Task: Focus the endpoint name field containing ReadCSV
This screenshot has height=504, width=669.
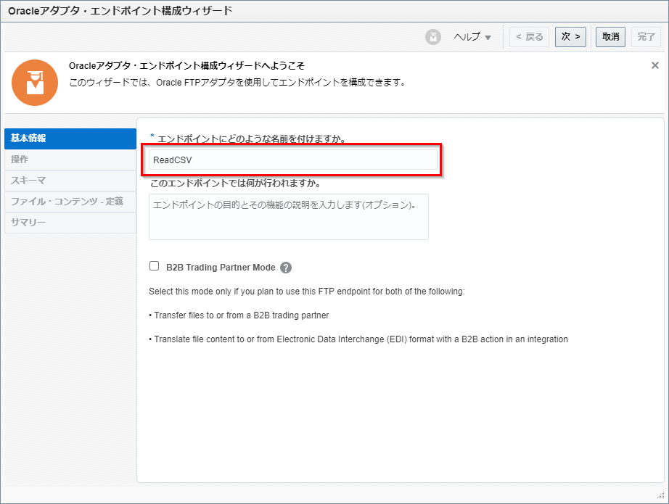Action: [x=293, y=160]
